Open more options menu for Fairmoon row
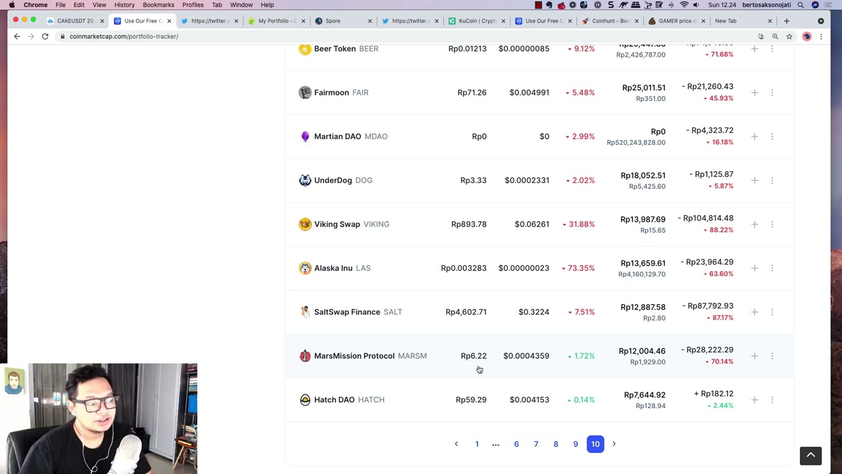 point(772,93)
